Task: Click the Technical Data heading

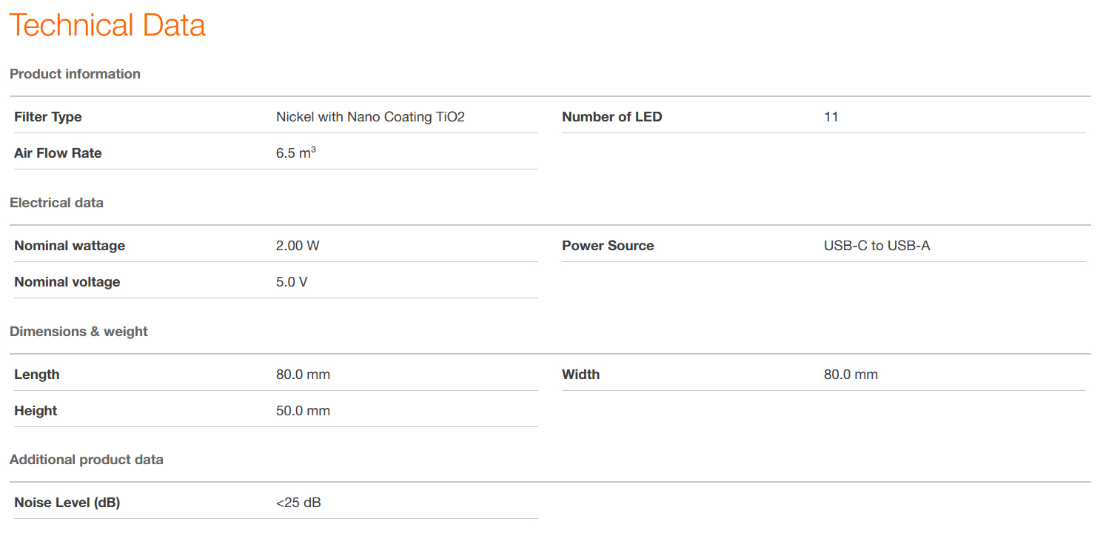Action: tap(107, 25)
